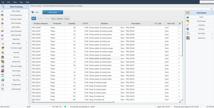Click the Inbox download icon
The height and width of the screenshot is (108, 214).
pos(188,17)
